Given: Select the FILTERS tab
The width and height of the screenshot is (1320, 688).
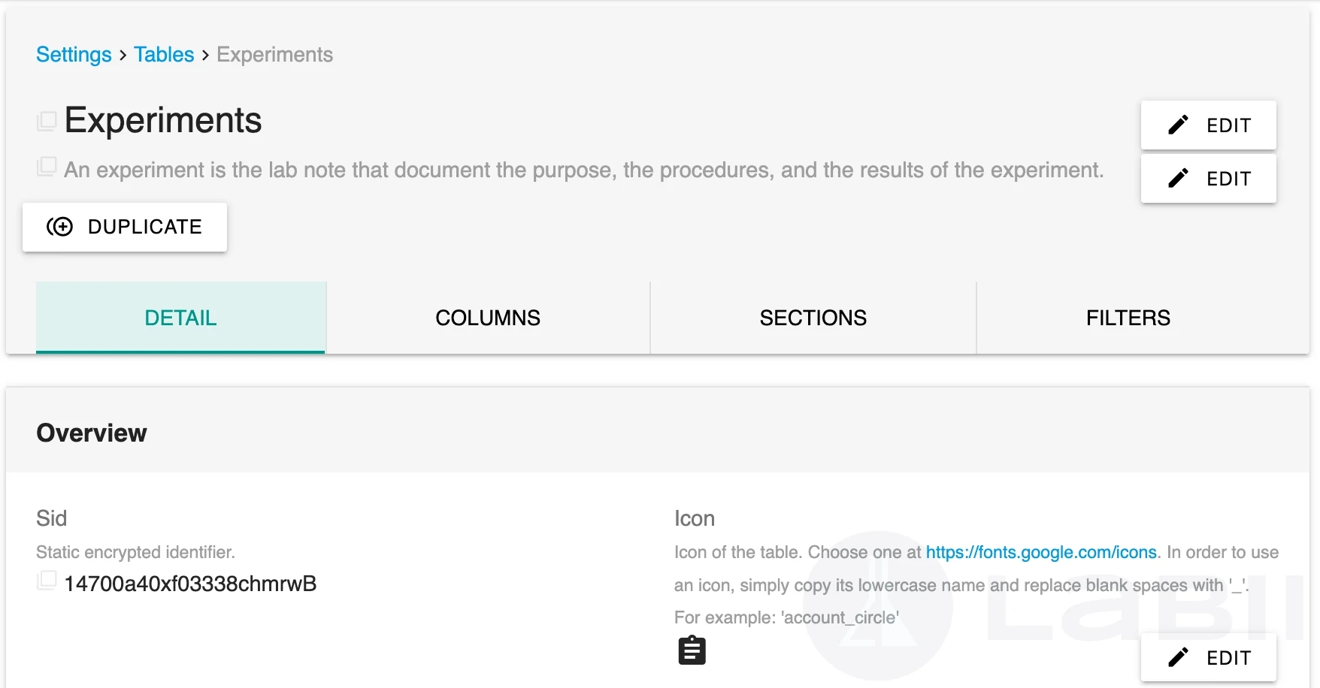Looking at the screenshot, I should coord(1128,318).
